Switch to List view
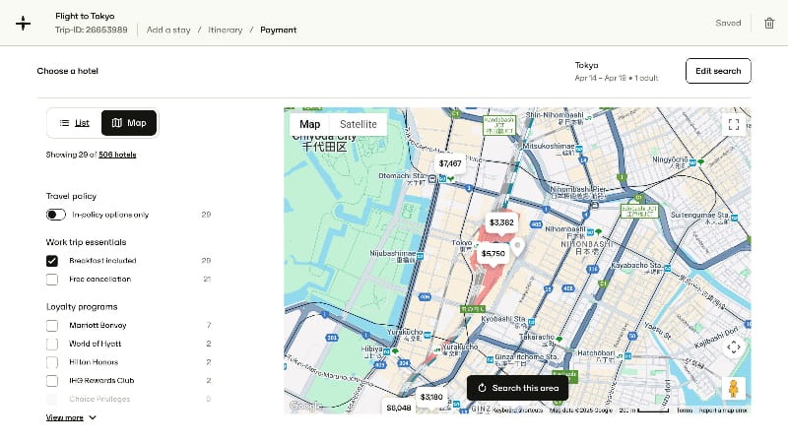 [75, 123]
